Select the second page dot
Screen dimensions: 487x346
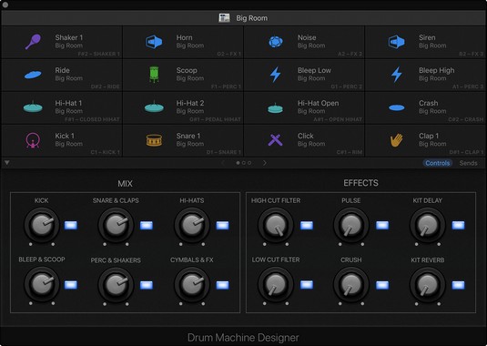coord(244,163)
